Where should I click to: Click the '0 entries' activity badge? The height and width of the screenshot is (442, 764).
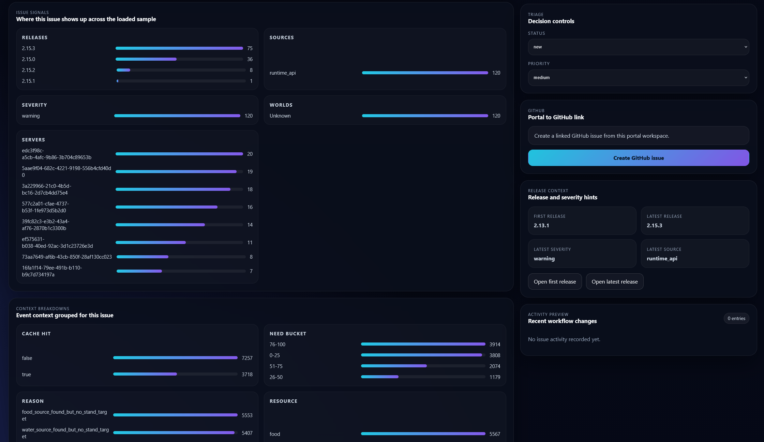pos(736,318)
